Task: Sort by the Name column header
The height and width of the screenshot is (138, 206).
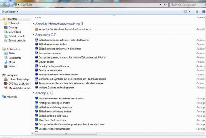Action: pos(38,18)
